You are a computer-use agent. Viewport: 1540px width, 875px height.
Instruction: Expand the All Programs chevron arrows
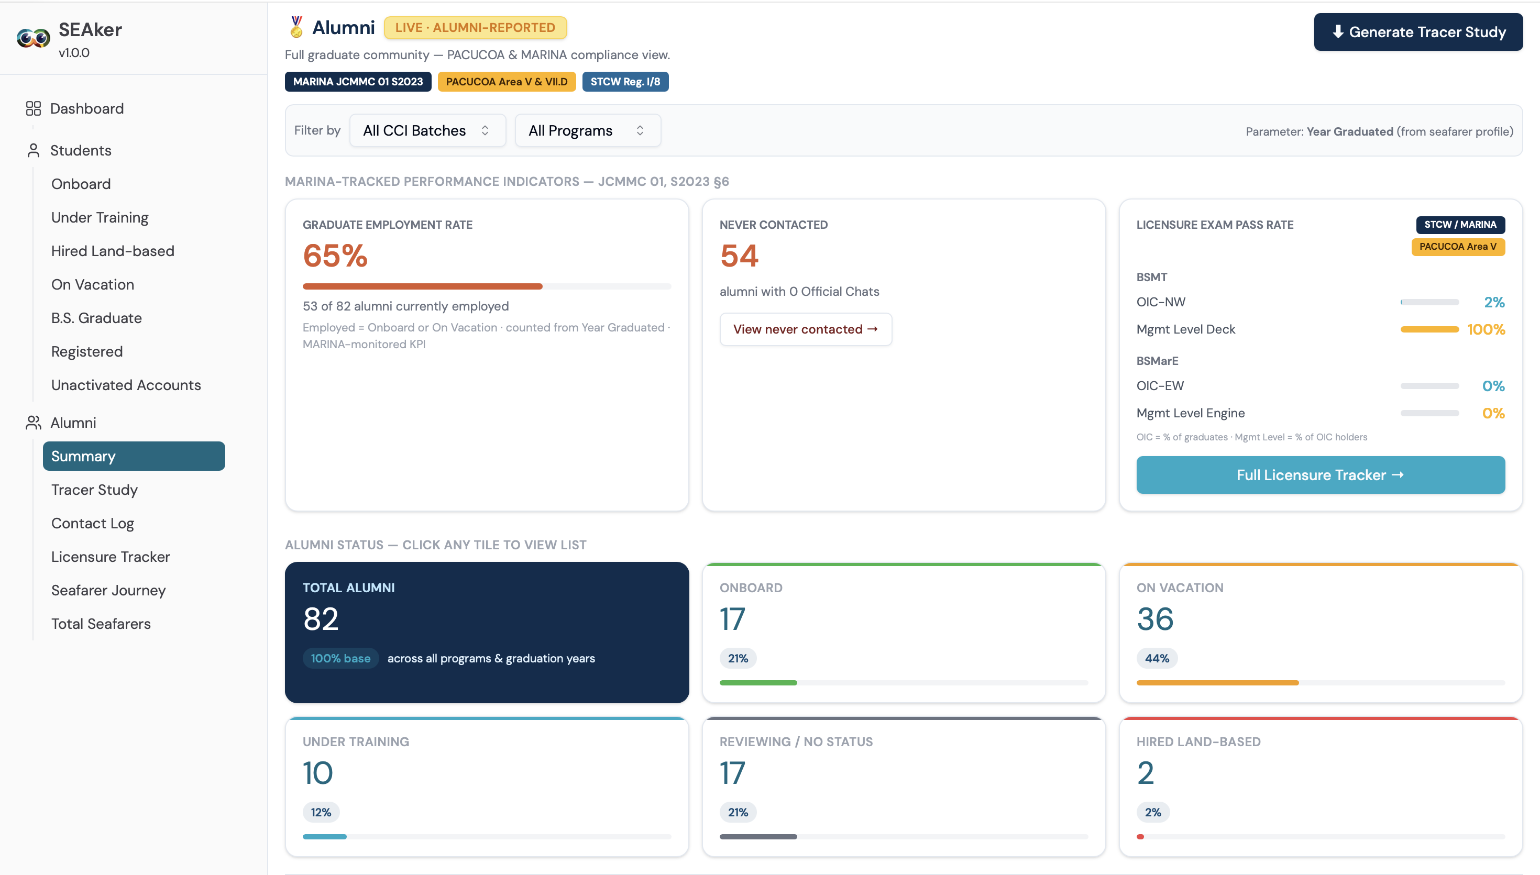click(640, 130)
